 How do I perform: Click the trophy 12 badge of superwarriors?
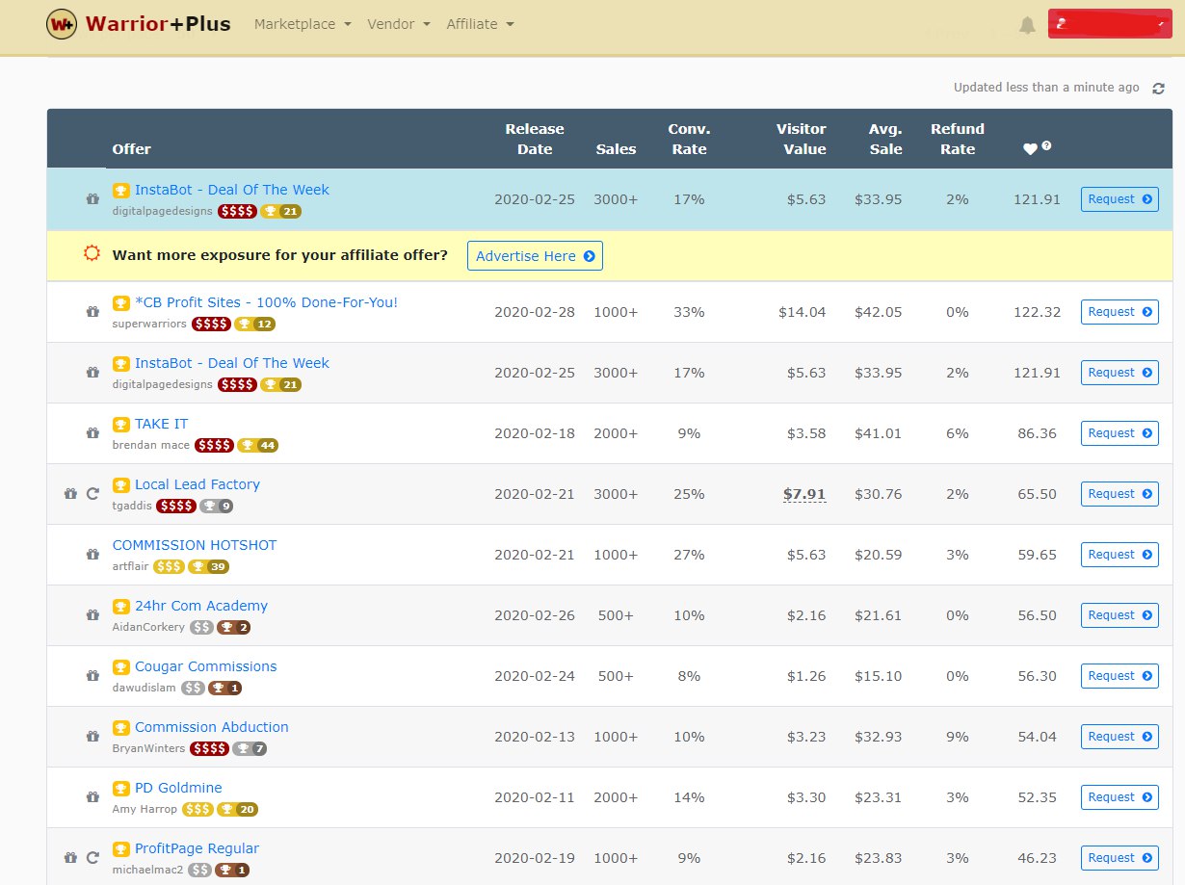point(254,325)
